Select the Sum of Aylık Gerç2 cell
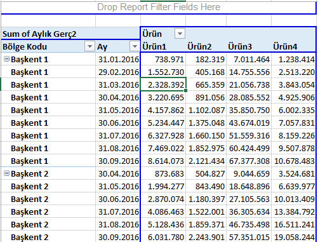The width and height of the screenshot is (318, 242). pos(70,34)
